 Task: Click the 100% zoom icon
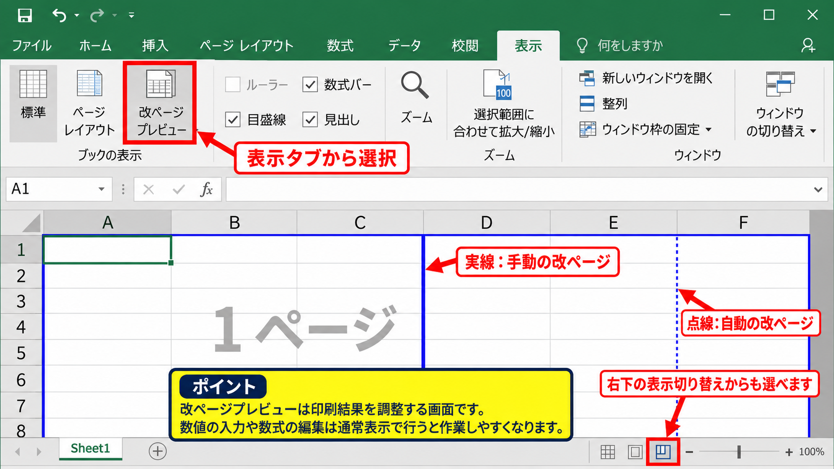coord(497,84)
